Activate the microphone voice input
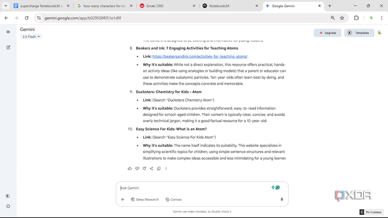 click(281, 199)
